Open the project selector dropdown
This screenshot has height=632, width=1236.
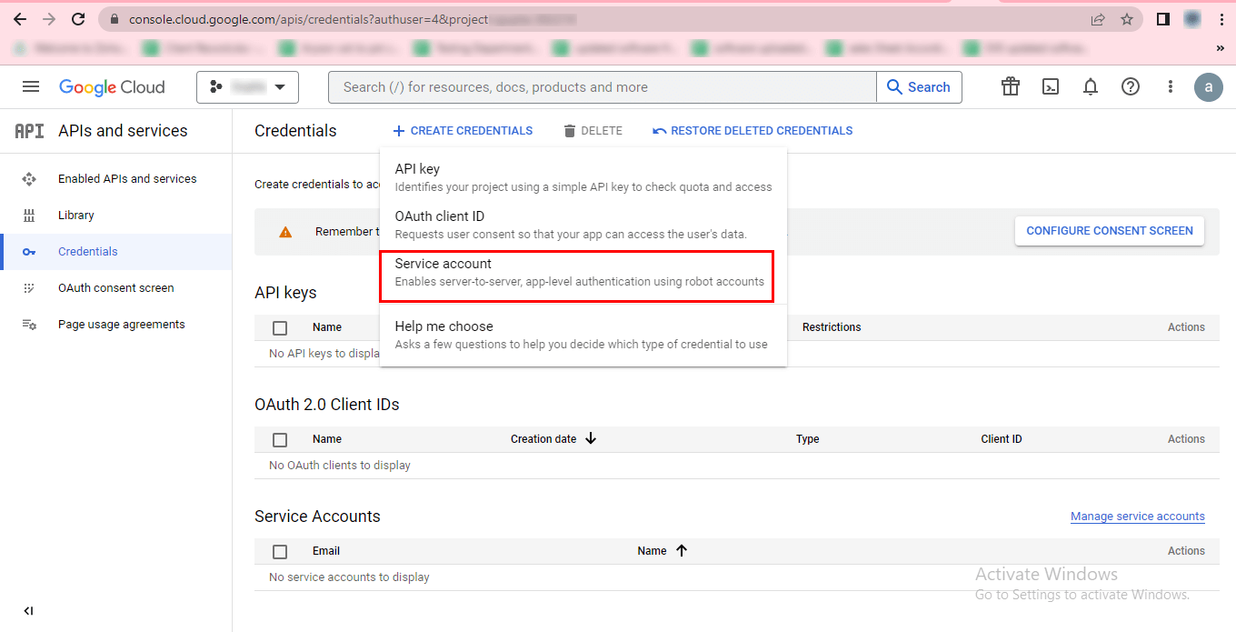click(247, 87)
